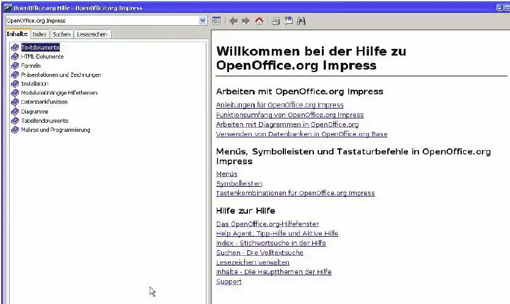The width and height of the screenshot is (510, 304).
Task: Click the Menüs, Symbolleisten und Tastaturbefehle heading
Action: point(353,156)
